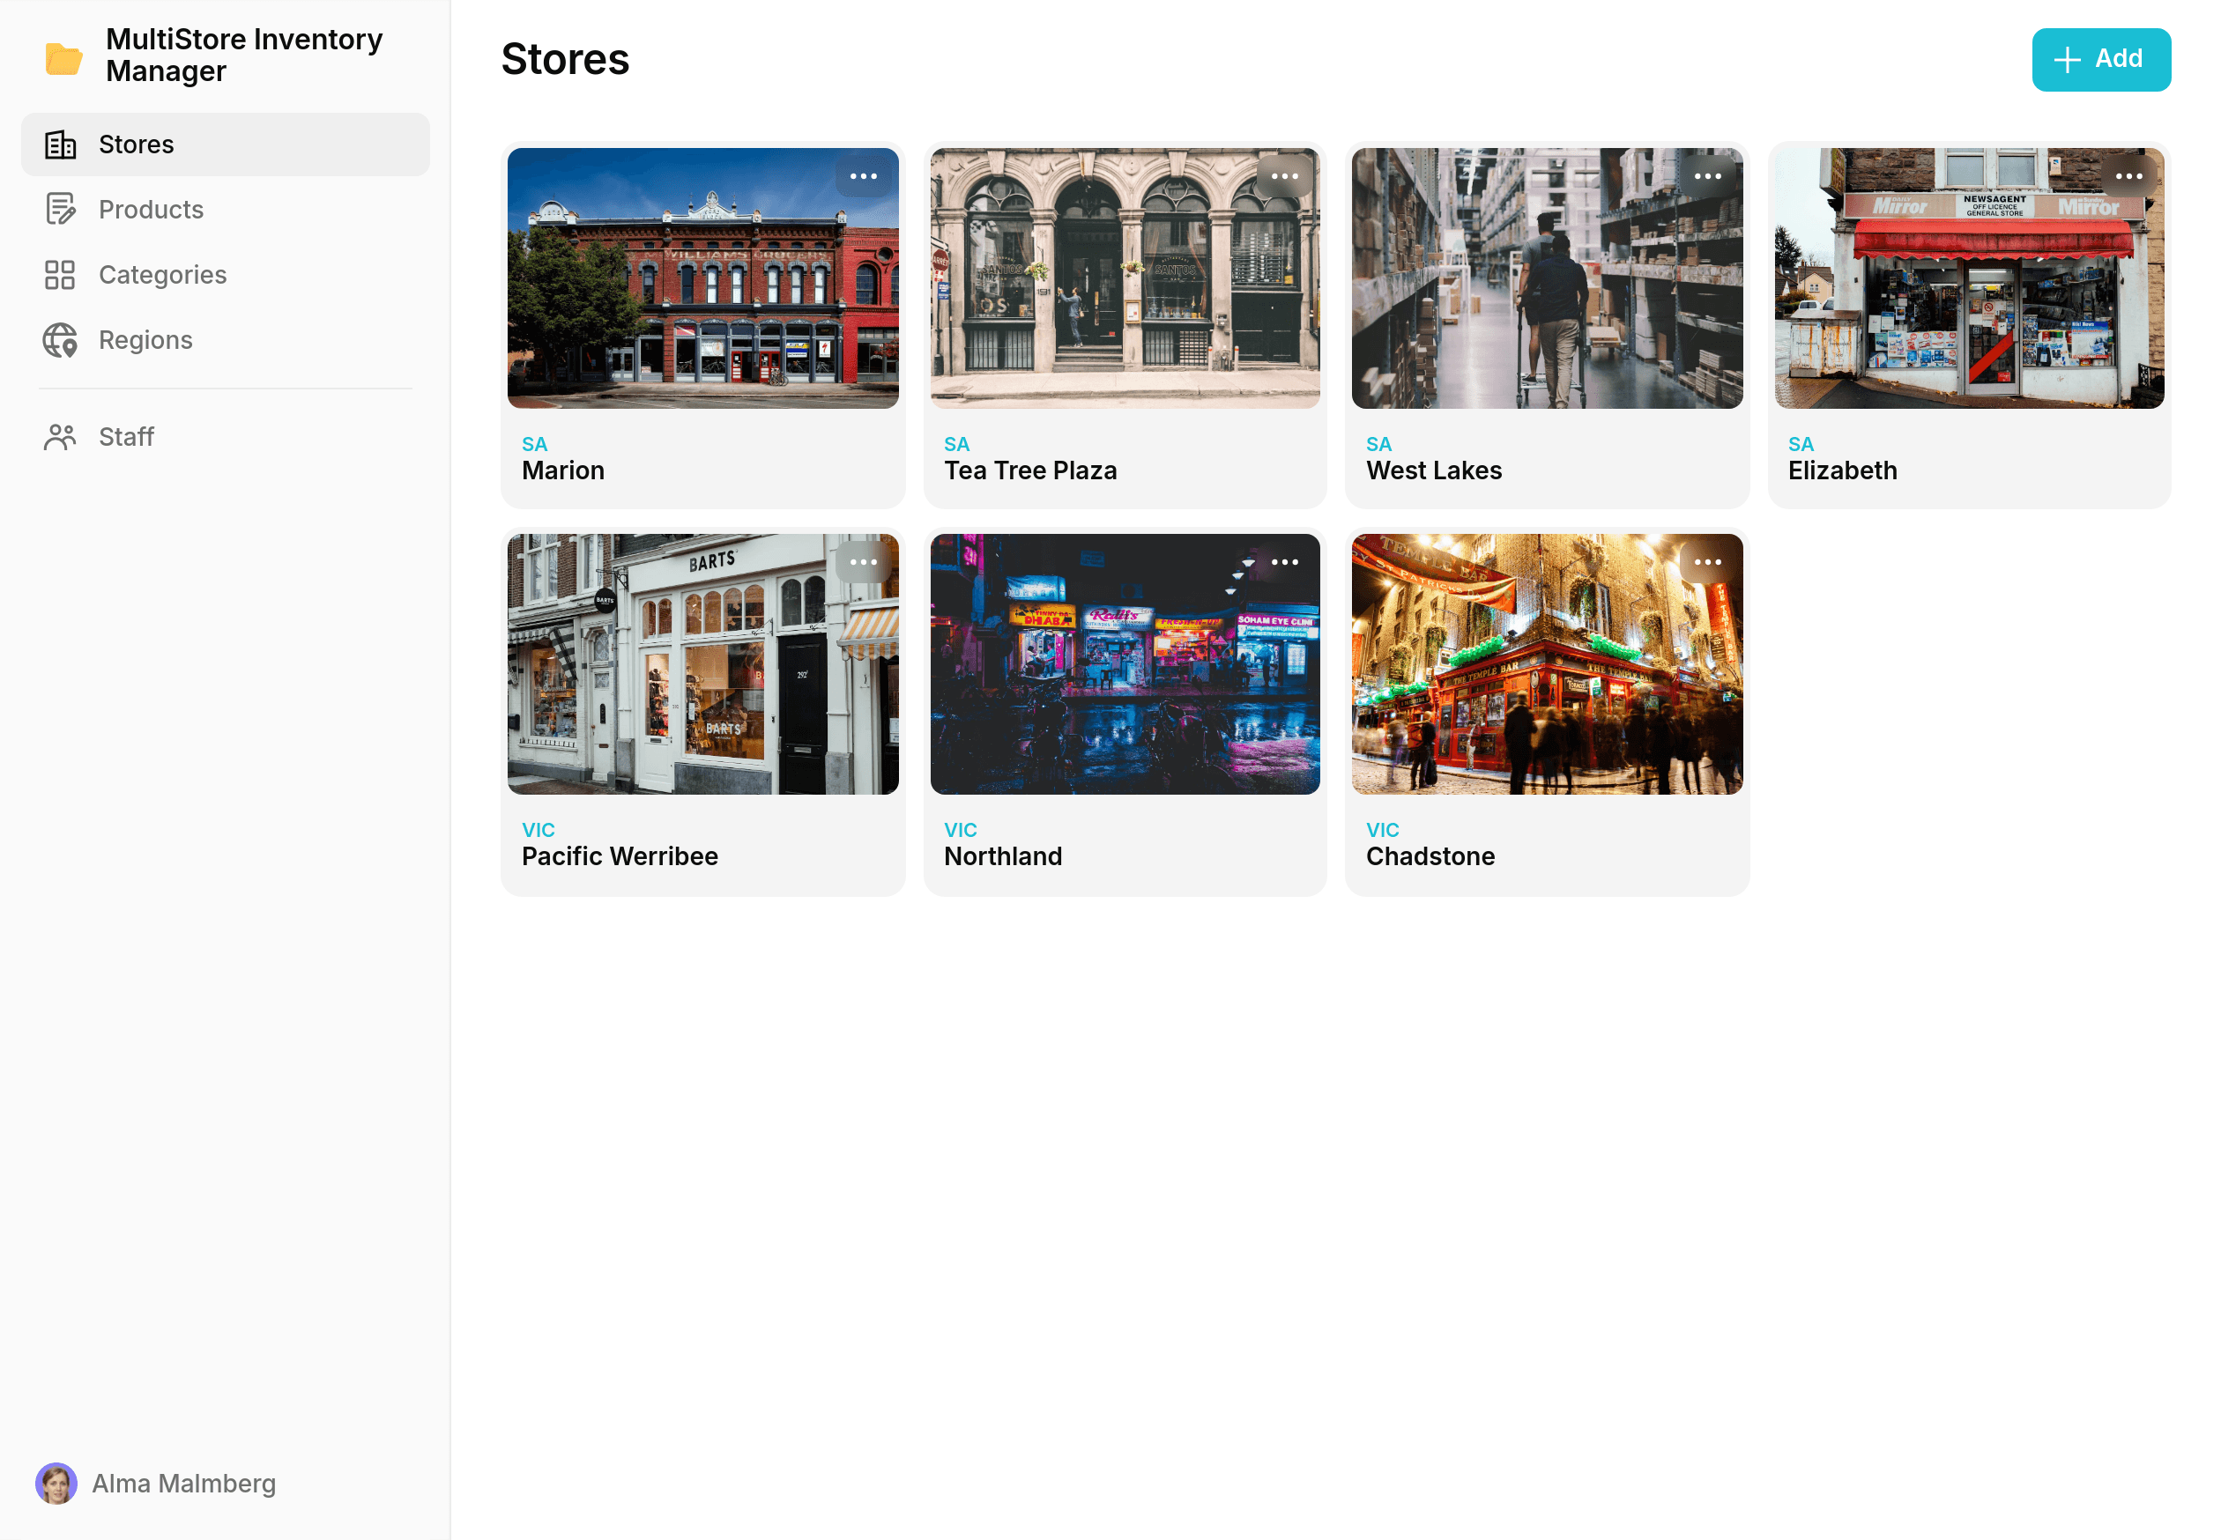Click the Categories sidebar icon
The width and height of the screenshot is (2221, 1540).
click(x=61, y=275)
